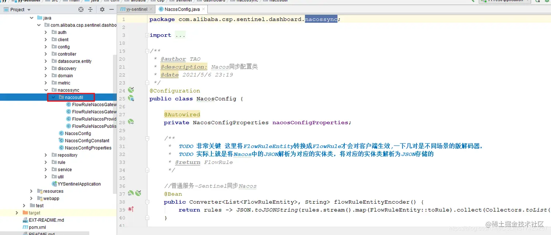Fold the Javadoc comment starting line 19
The height and width of the screenshot is (235, 551).
(147, 51)
